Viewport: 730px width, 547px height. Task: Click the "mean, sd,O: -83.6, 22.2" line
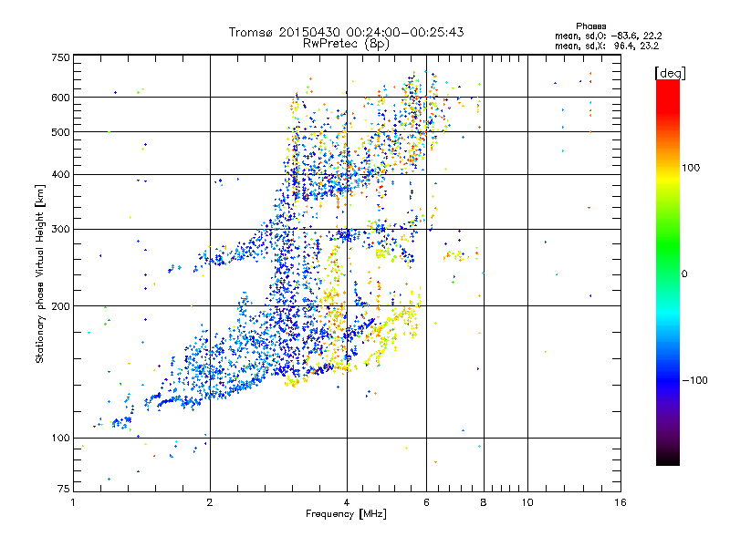point(609,36)
